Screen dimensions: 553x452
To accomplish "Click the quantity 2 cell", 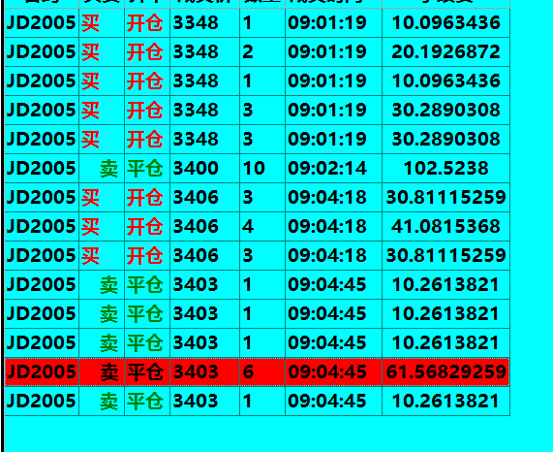I will [x=262, y=52].
